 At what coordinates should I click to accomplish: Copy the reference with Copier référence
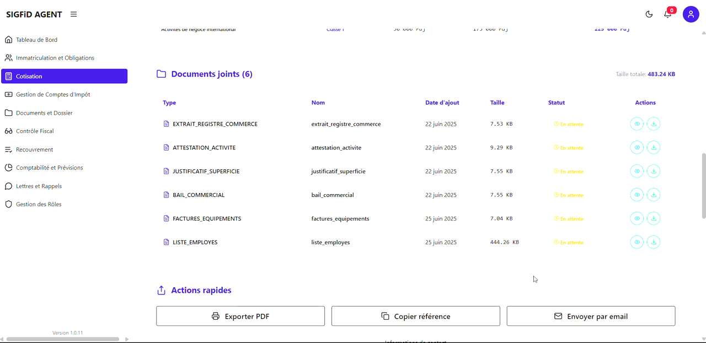coord(415,315)
